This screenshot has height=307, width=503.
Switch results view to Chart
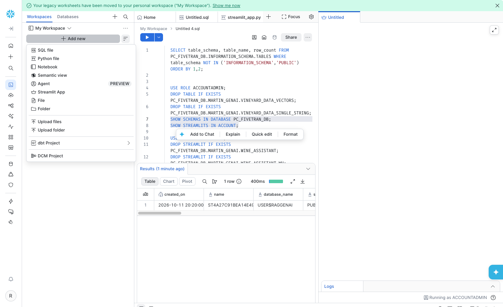[x=169, y=181]
